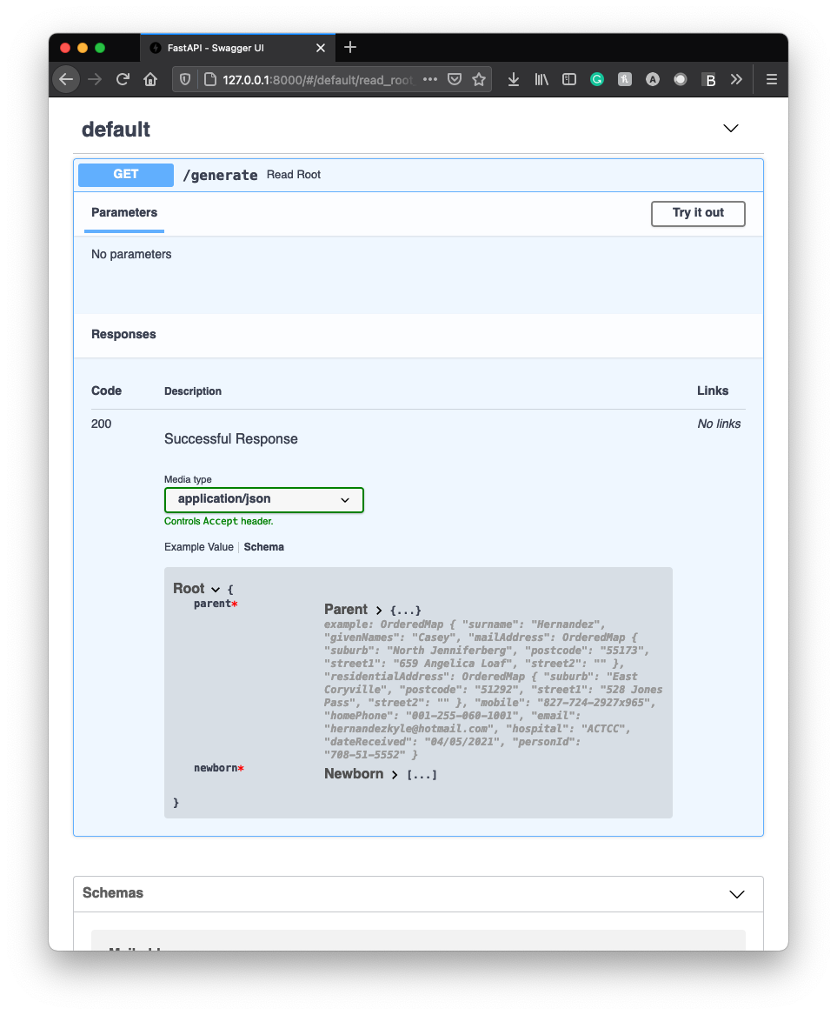Image resolution: width=837 pixels, height=1015 pixels.
Task: Click the macOS yellow minimize button
Action: (x=83, y=48)
